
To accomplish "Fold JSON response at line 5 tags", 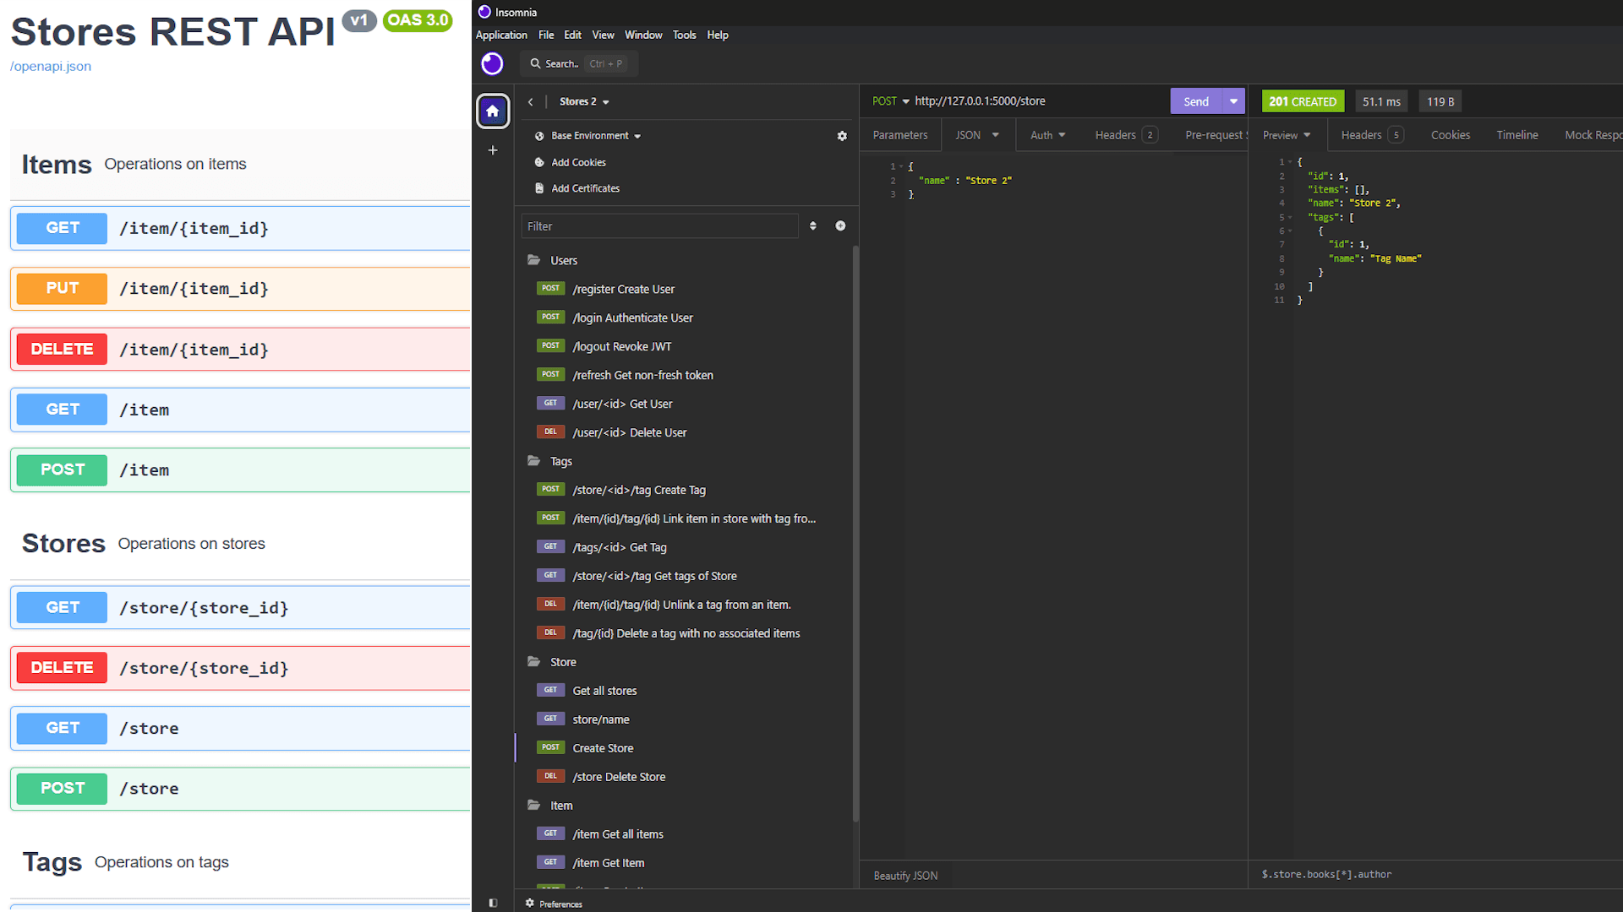I will click(1290, 218).
